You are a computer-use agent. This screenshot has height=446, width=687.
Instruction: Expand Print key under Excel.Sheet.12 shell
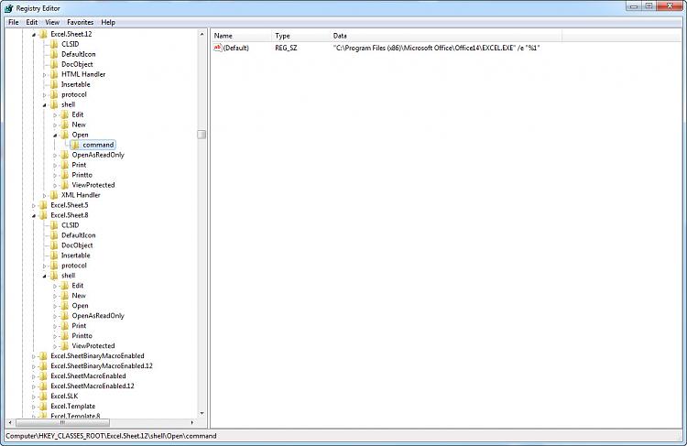(x=55, y=166)
